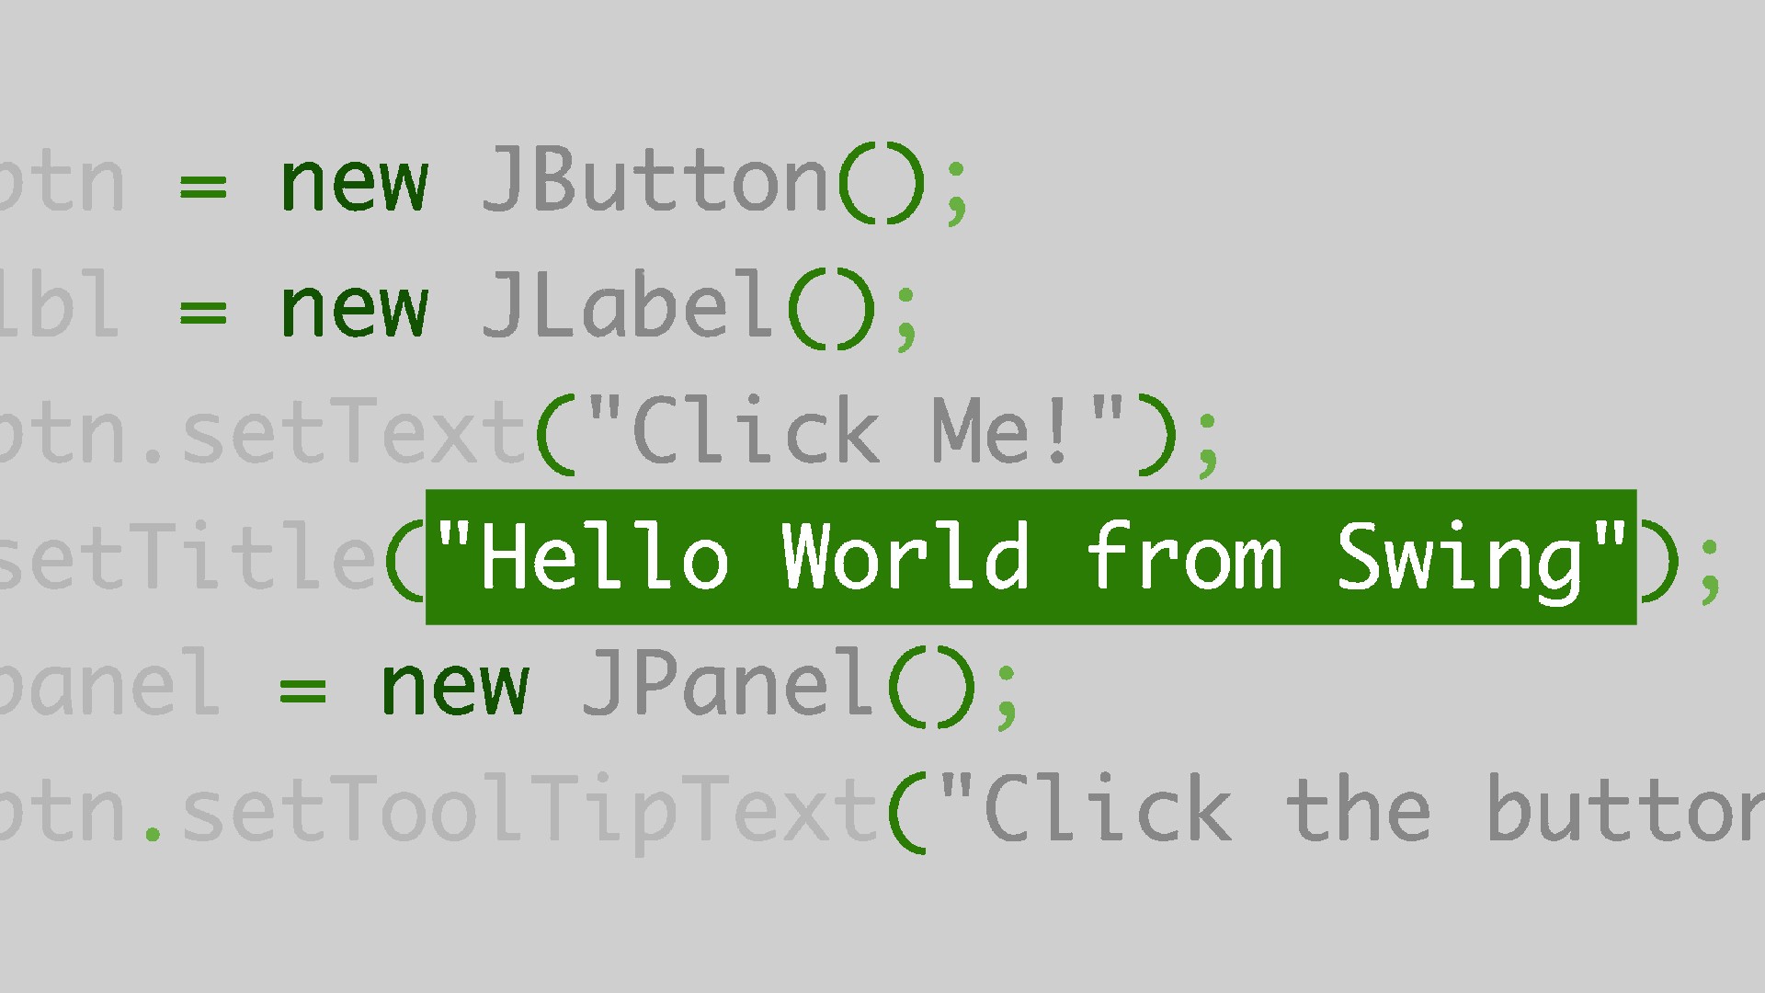Image resolution: width=1765 pixels, height=993 pixels.
Task: Click the new keyword before JButton
Action: 354,184
